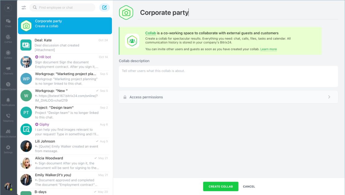
Task: Open the B-days chat
Action: coord(65,192)
